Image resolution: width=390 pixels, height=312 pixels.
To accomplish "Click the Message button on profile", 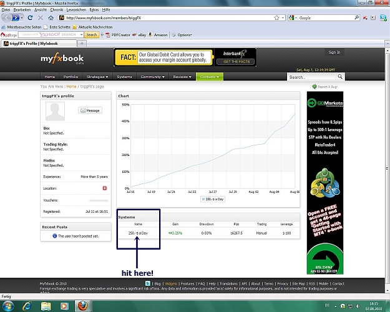I will pos(90,110).
